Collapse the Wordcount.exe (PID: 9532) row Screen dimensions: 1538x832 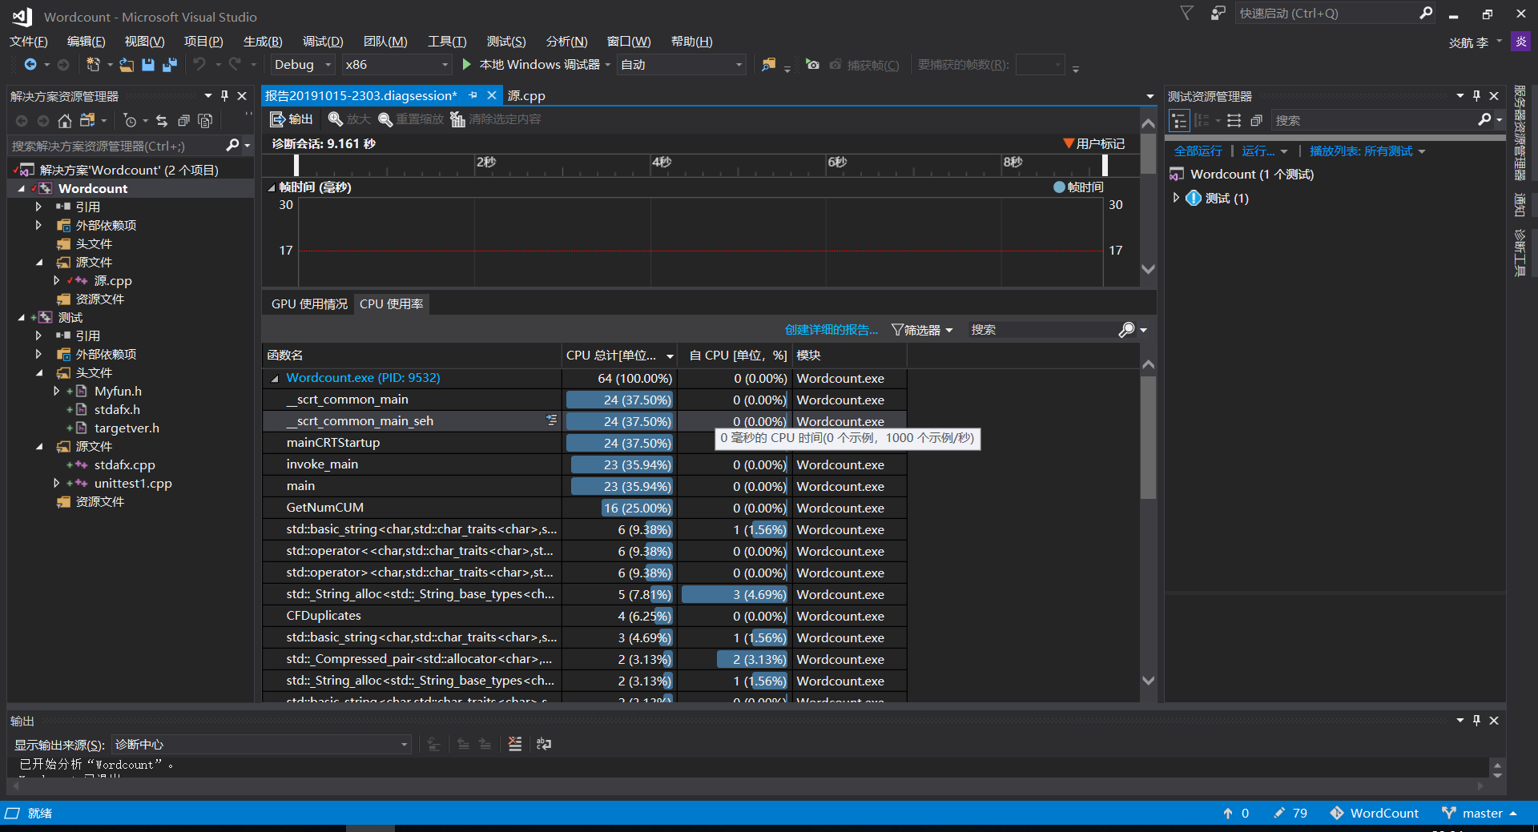click(275, 379)
